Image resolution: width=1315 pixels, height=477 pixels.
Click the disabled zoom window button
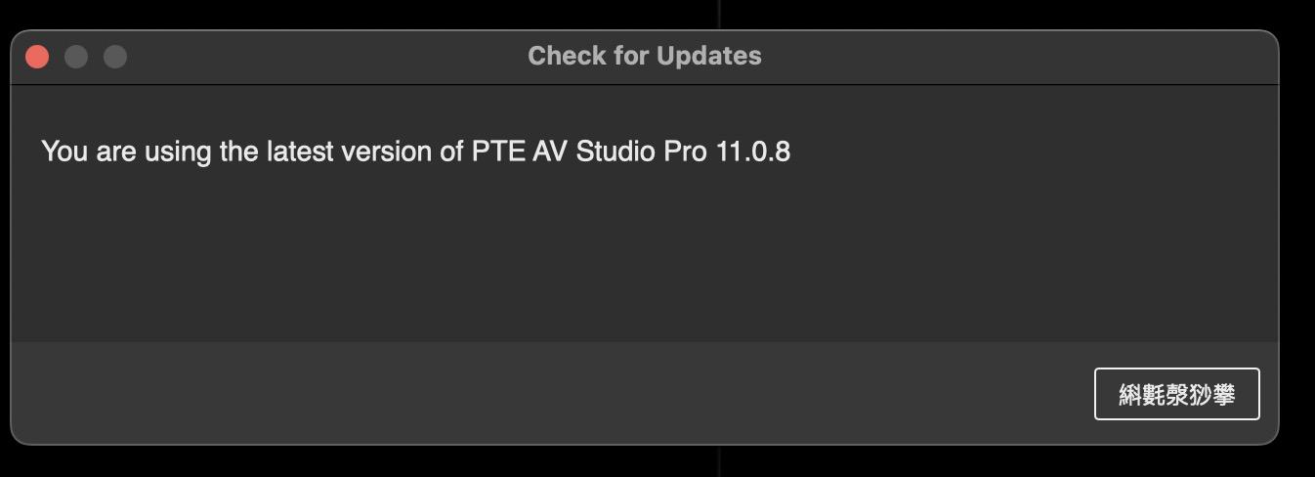point(115,57)
